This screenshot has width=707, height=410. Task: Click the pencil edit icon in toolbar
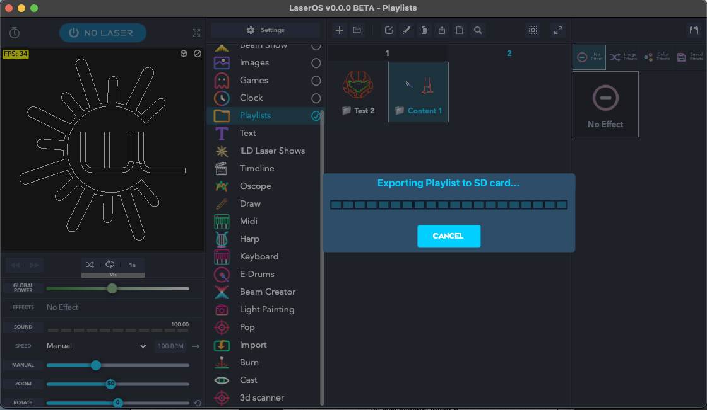click(x=407, y=30)
